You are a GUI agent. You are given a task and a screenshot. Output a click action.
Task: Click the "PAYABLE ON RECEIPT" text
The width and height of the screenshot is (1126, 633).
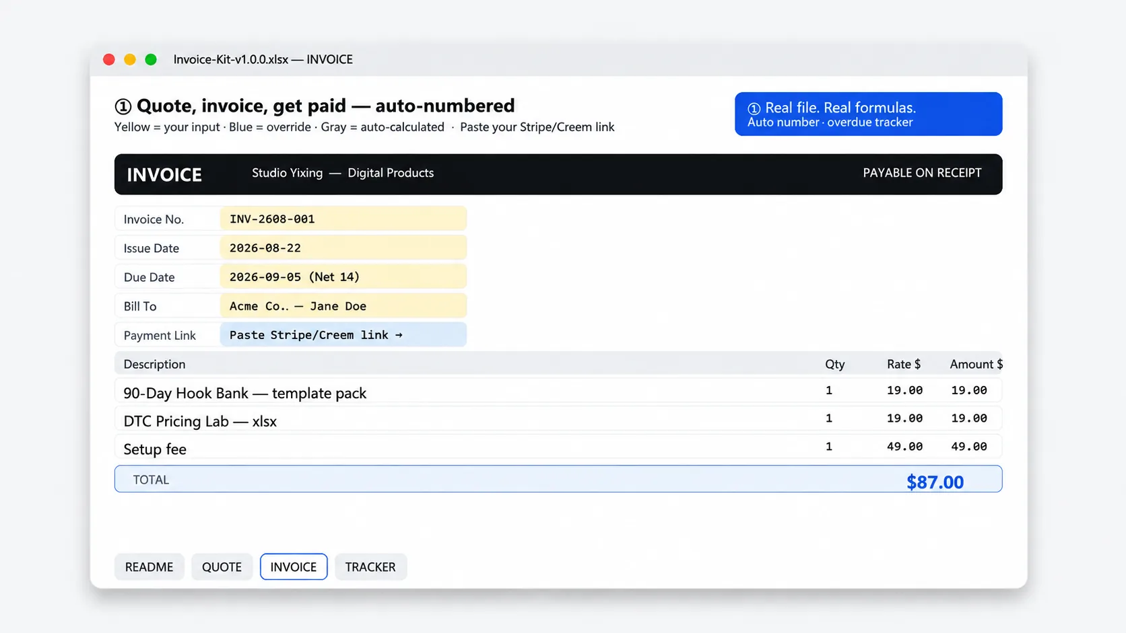pos(922,173)
